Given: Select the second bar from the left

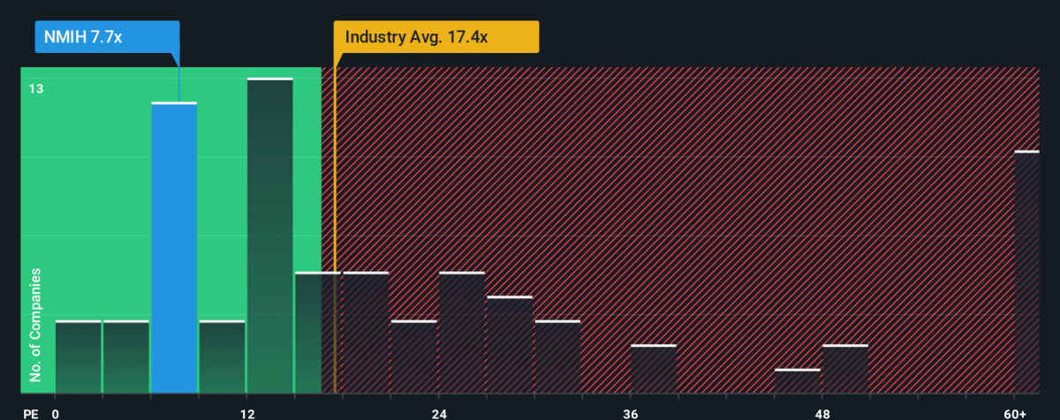Looking at the screenshot, I should pos(126,357).
